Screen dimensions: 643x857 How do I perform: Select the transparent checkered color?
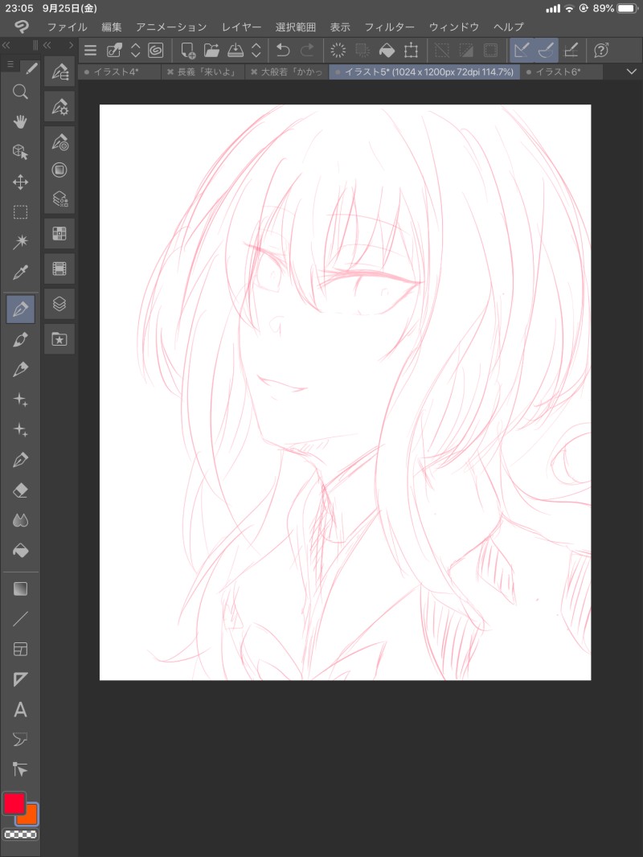[x=20, y=834]
